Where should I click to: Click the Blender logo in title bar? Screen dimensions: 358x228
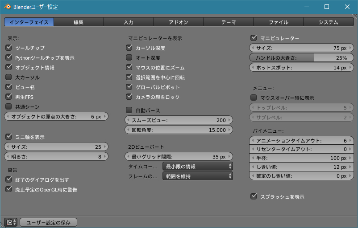click(x=8, y=7)
